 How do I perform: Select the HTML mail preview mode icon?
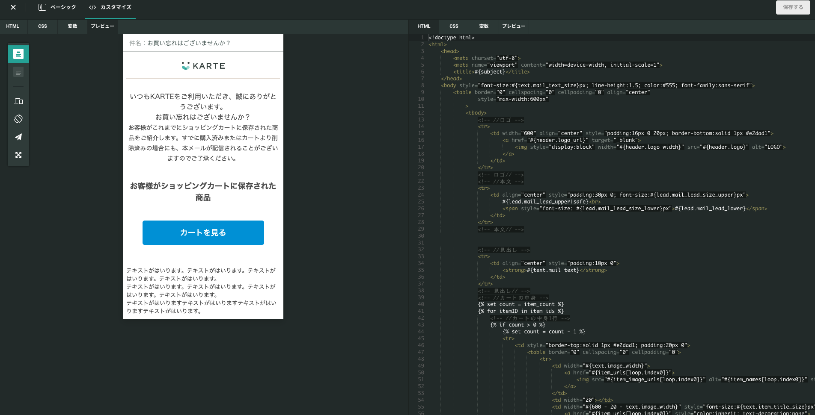pos(18,54)
